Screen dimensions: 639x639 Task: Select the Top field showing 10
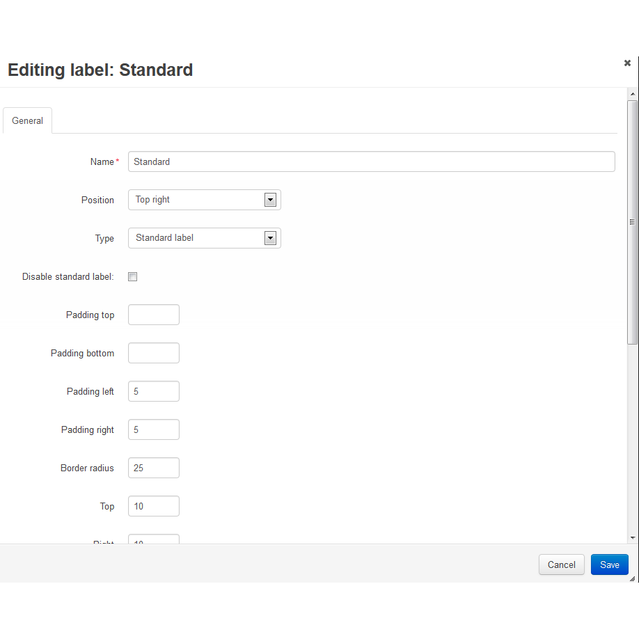pyautogui.click(x=153, y=506)
